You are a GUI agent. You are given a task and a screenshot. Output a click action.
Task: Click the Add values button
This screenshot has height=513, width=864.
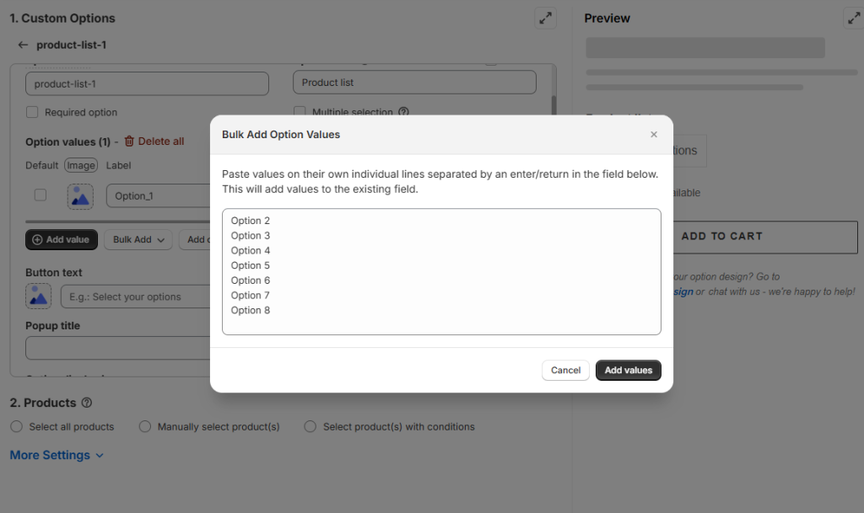[628, 371]
